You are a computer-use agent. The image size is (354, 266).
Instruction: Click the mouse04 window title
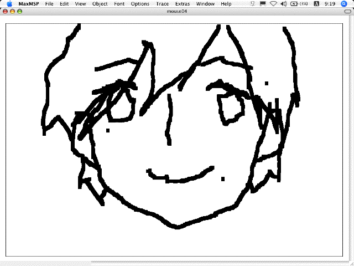pos(177,11)
